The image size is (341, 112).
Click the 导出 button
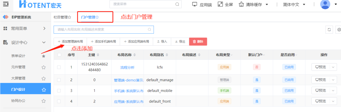pyautogui.click(x=180, y=42)
